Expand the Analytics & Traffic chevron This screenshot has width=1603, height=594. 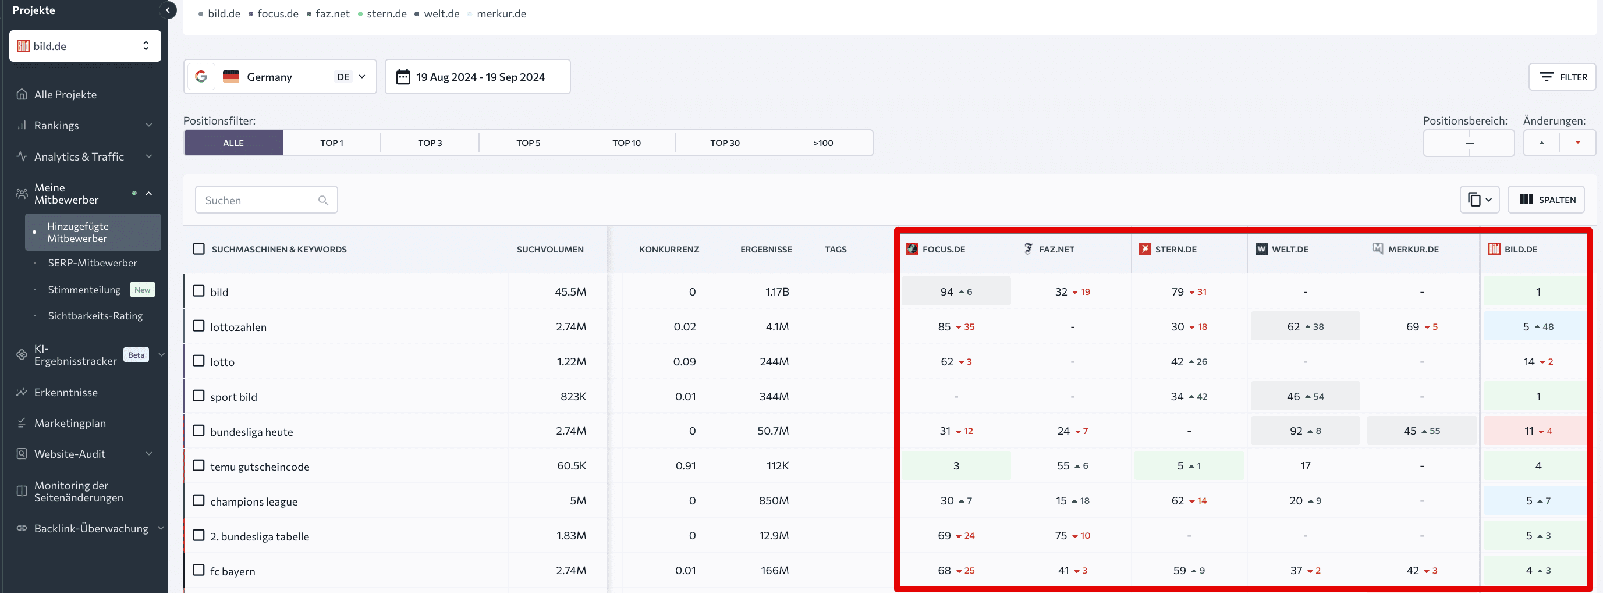click(x=149, y=156)
